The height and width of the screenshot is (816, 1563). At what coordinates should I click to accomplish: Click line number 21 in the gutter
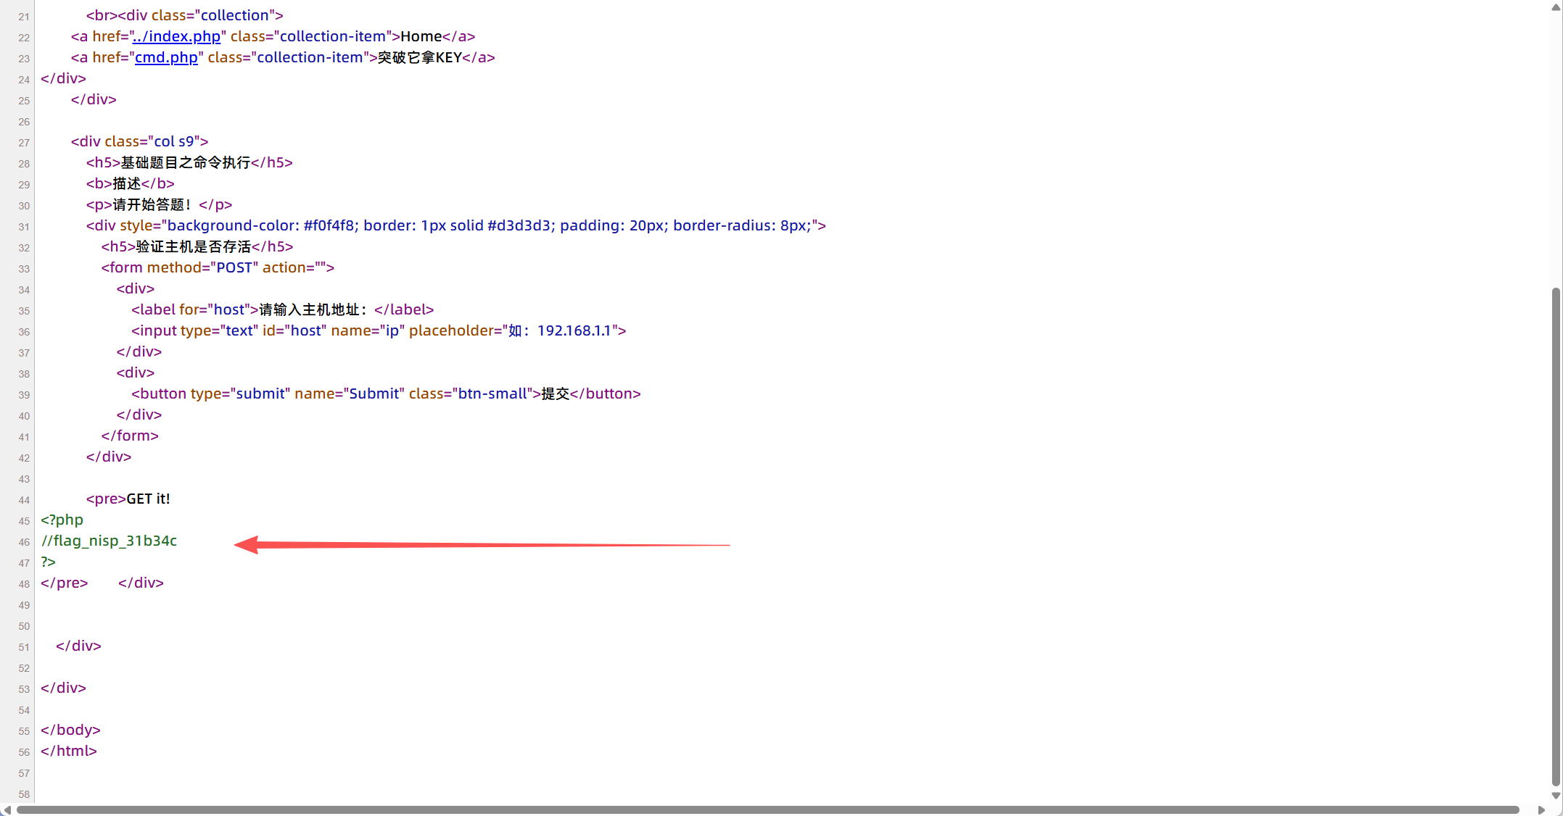(24, 17)
